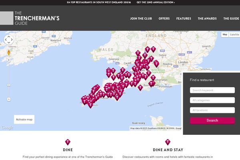Open the Join the Club menu item
This screenshot has height=160, width=240.
[x=141, y=18]
